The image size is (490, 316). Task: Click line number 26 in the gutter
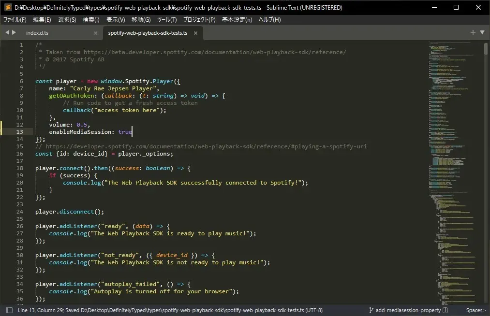coord(20,226)
